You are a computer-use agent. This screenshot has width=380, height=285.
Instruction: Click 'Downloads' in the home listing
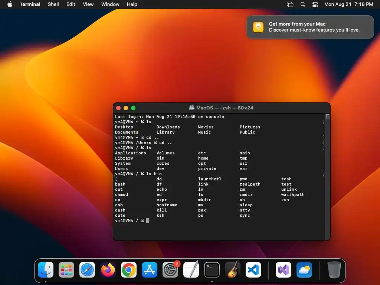pyautogui.click(x=168, y=127)
